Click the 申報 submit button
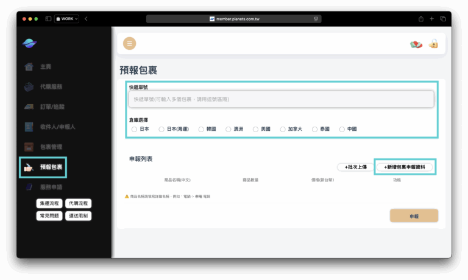This screenshot has height=280, width=468. click(x=414, y=215)
